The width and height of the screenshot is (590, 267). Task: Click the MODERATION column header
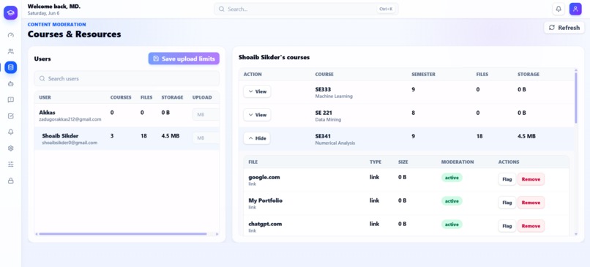[458, 162]
